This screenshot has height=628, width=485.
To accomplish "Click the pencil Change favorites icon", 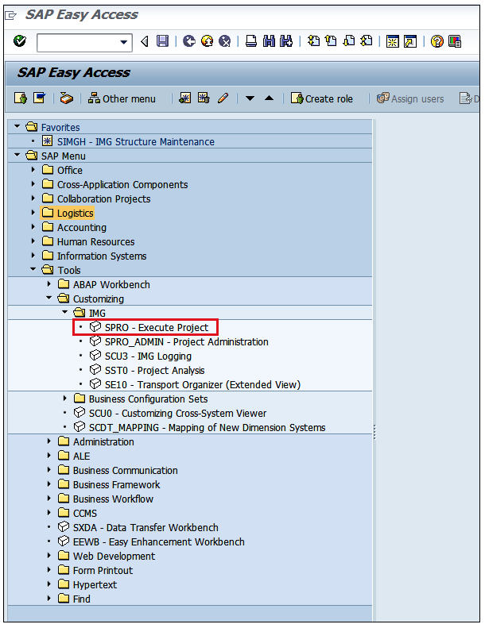I will 223,98.
